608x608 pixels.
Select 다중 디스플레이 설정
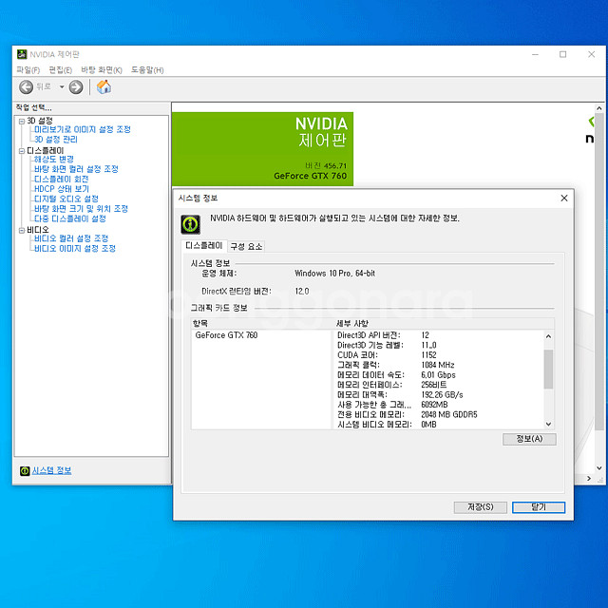70,218
